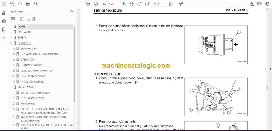
Task: Open PERIODIC REPLACEMENT OF SAFETY CRITICAL PARTS bookmark
Action: pos(47,127)
